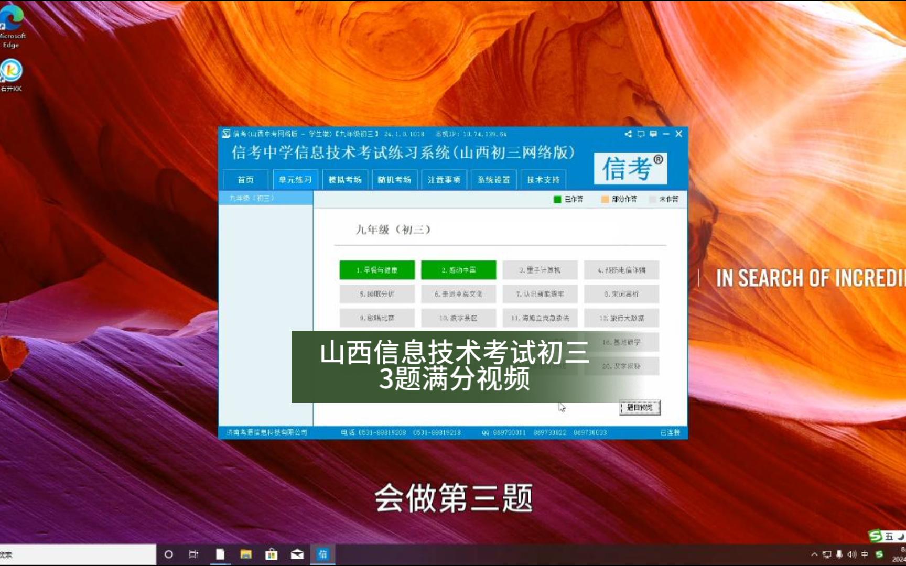This screenshot has width=906, height=566.
Task: Click the 信考 logo at top right
Action: 631,167
